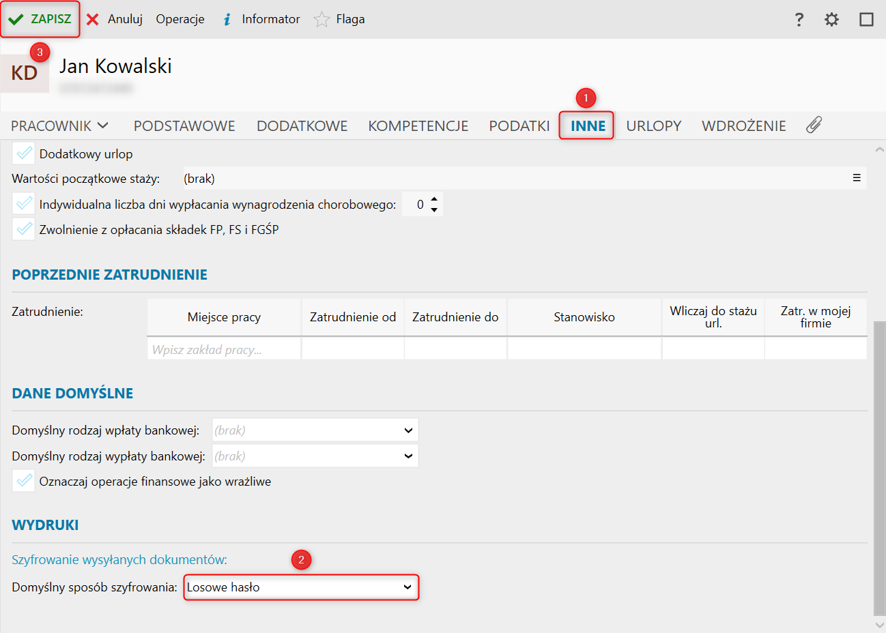Open the Kompetencje tab
This screenshot has width=886, height=633.
point(418,126)
